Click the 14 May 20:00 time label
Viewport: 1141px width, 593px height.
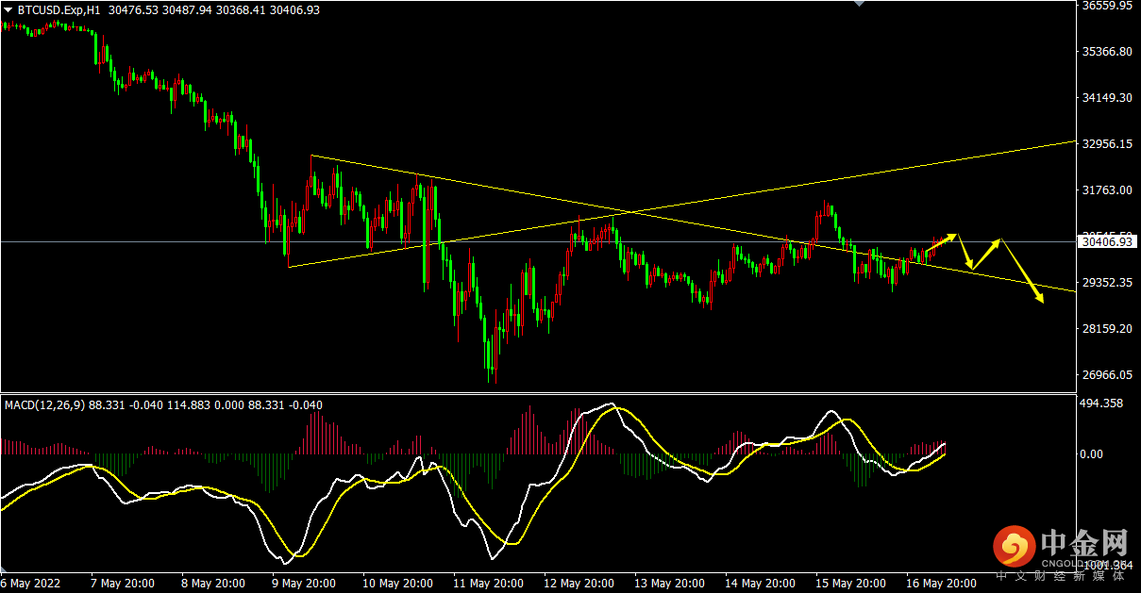tap(759, 584)
